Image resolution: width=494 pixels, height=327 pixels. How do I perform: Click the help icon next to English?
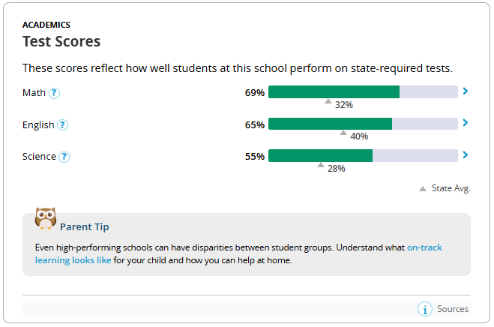tap(63, 125)
